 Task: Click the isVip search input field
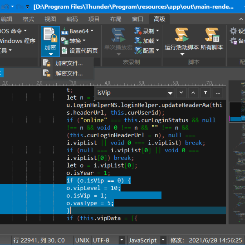pyautogui.click(x=132, y=93)
